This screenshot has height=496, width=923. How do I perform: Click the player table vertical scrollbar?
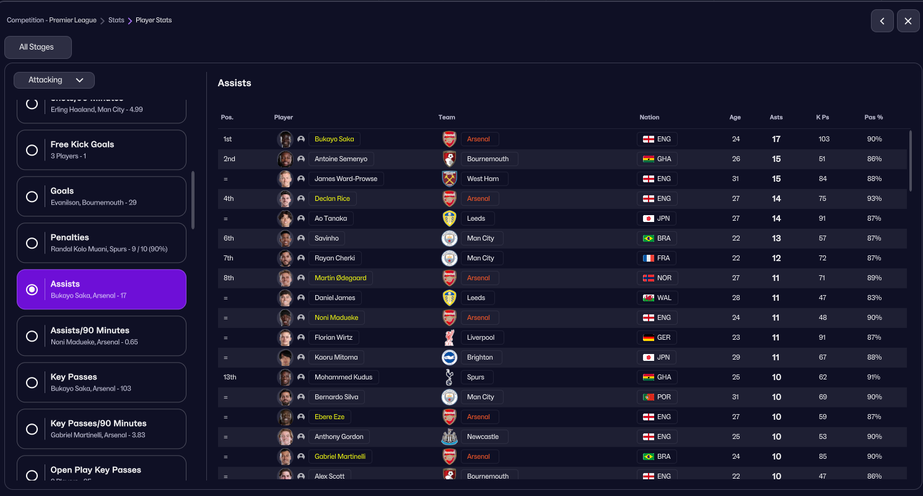910,160
